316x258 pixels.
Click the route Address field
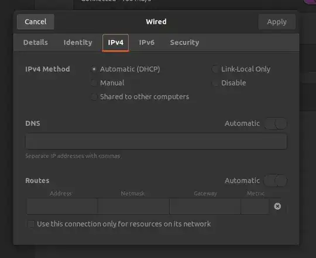click(x=62, y=207)
